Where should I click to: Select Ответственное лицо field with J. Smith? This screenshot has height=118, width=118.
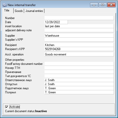(x=79, y=80)
